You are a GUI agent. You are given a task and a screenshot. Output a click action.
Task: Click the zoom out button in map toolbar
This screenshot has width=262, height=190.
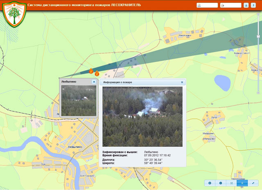coord(221,183)
